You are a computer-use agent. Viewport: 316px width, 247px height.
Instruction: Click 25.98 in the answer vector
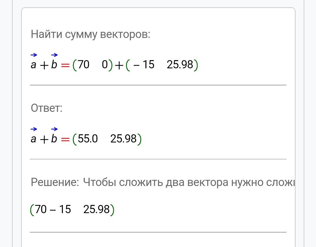(123, 139)
